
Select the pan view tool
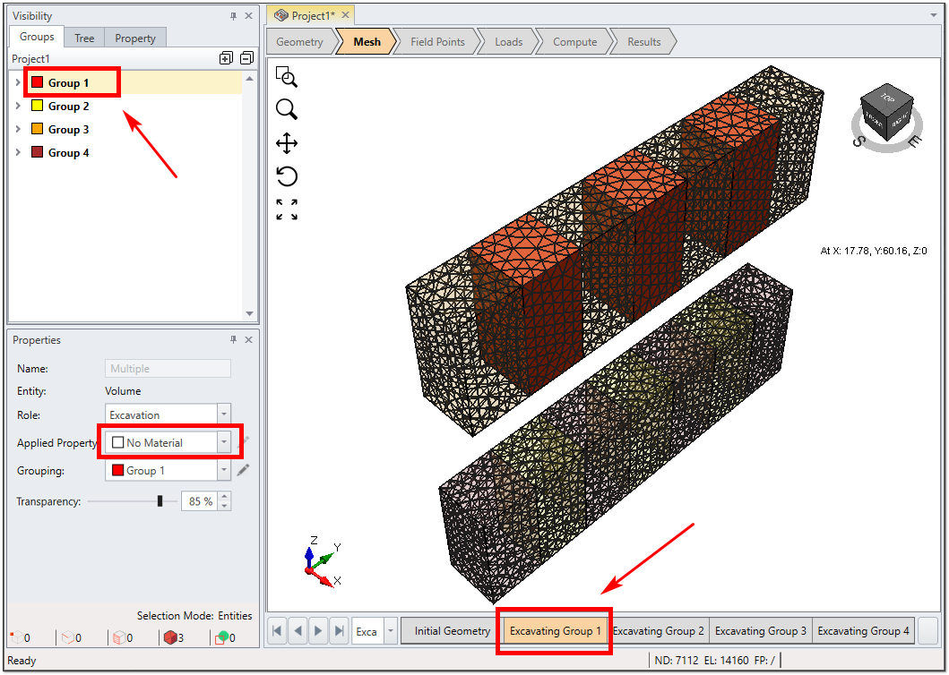[286, 143]
